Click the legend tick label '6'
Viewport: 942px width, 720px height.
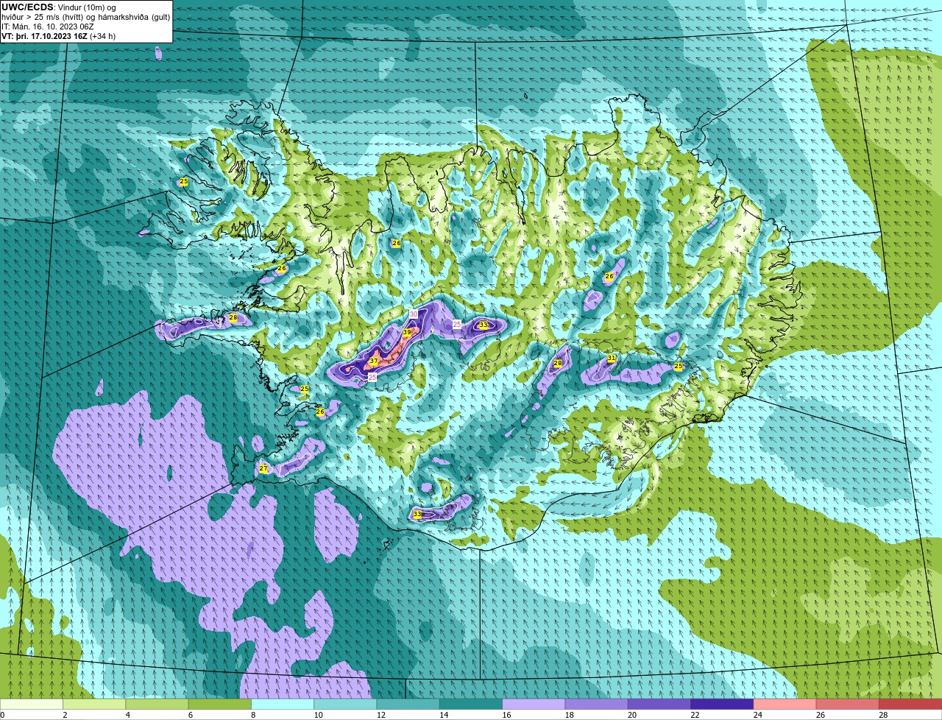[190, 715]
